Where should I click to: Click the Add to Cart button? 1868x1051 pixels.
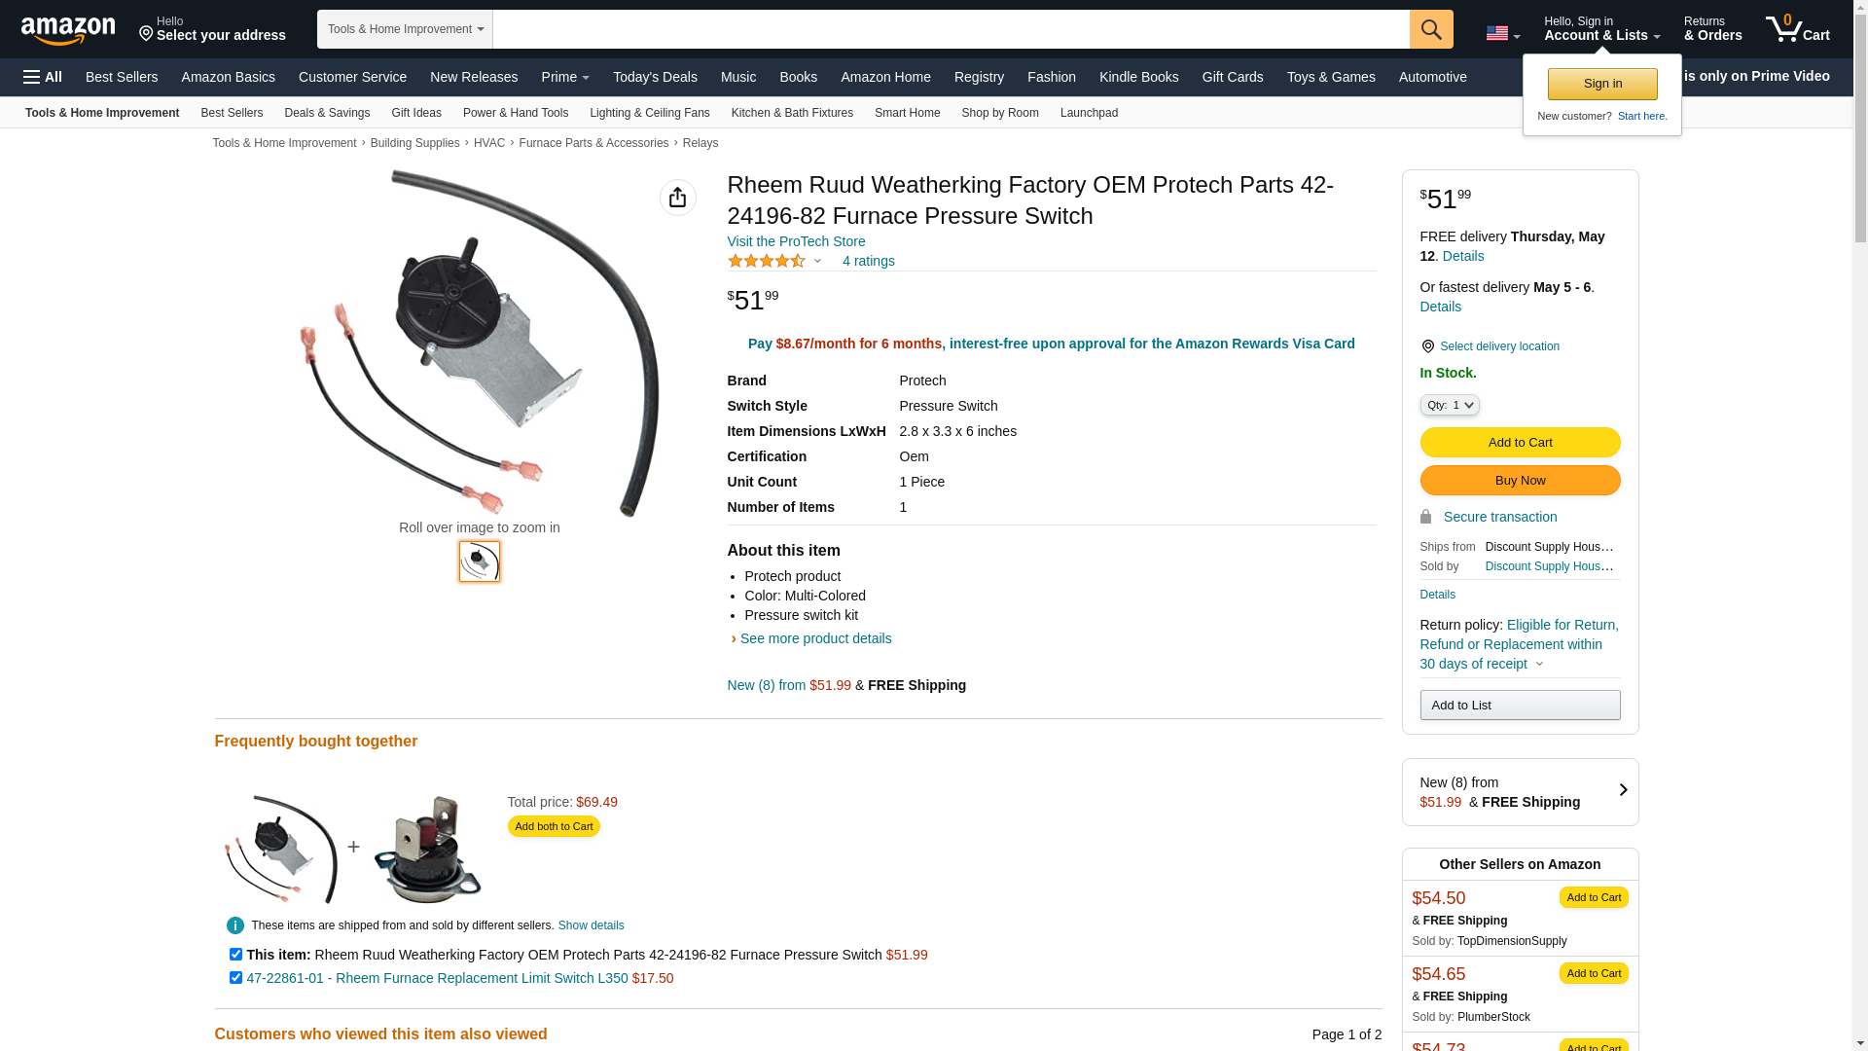1520,443
